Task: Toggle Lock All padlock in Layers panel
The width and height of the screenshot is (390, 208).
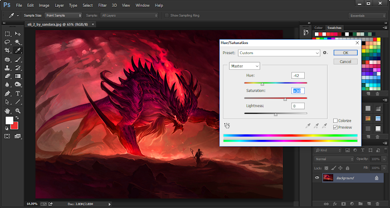Action: pyautogui.click(x=348, y=168)
